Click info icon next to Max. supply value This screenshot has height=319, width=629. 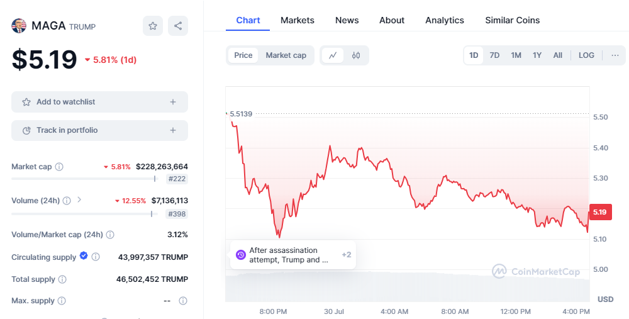point(183,301)
